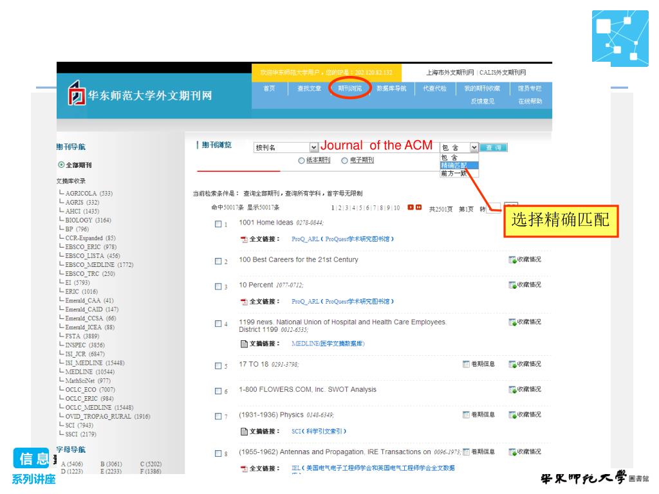Go to results page 10
This screenshot has width=659, height=494.
396,208
